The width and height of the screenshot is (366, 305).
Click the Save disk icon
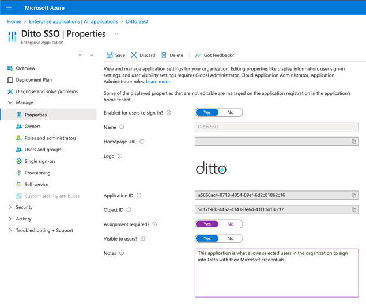point(110,55)
